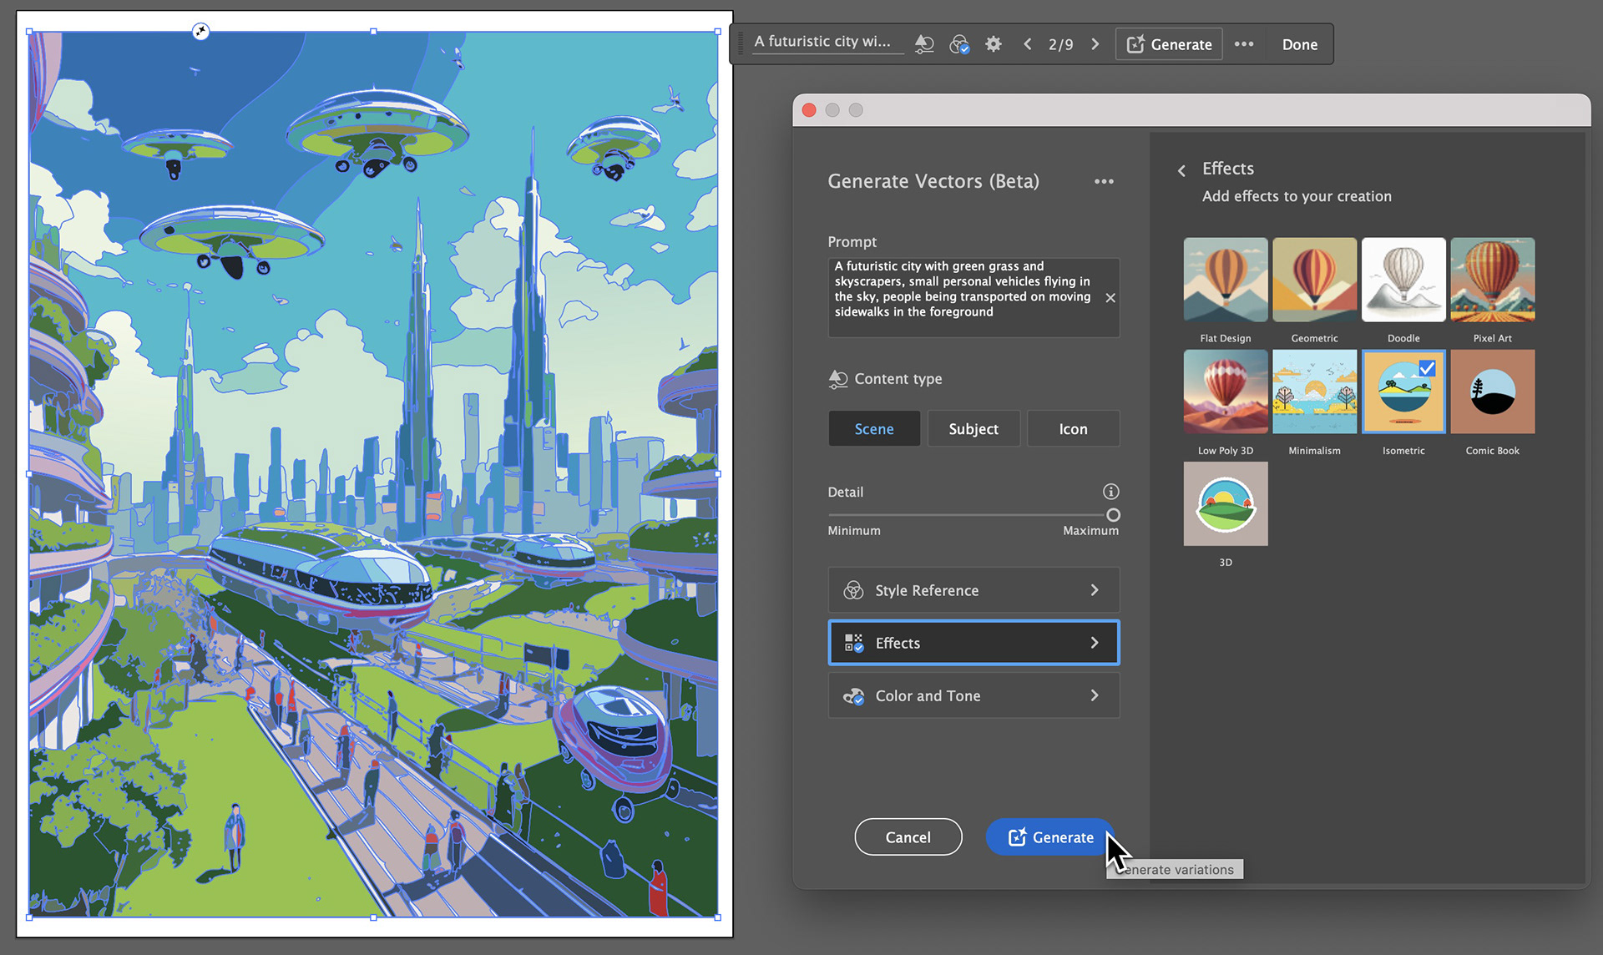This screenshot has width=1603, height=955.
Task: Open Generate Vectors panel options menu
Action: (1104, 181)
